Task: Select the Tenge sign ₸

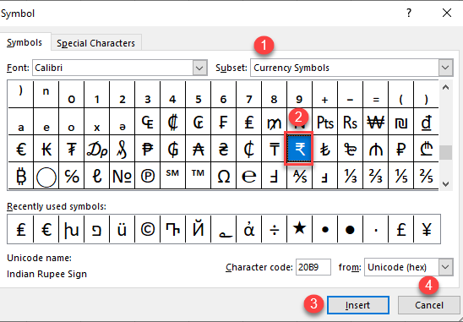Action: point(274,149)
